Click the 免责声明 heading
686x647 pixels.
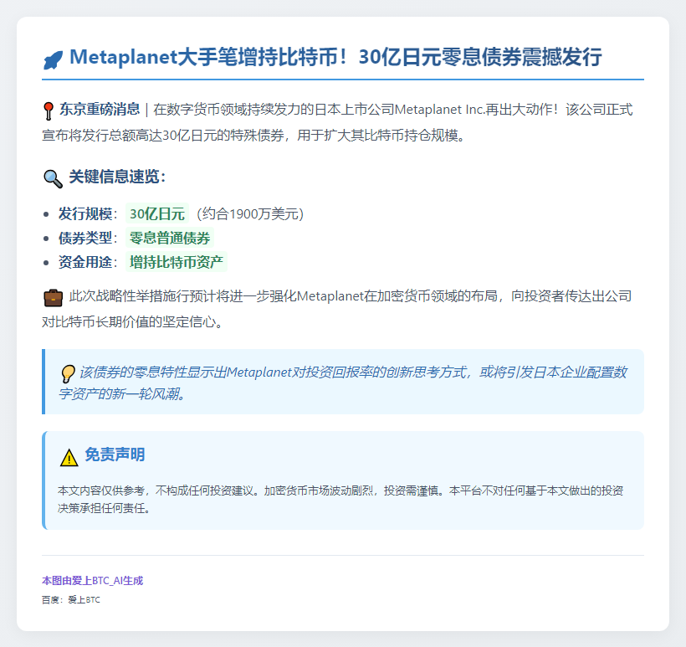(115, 454)
